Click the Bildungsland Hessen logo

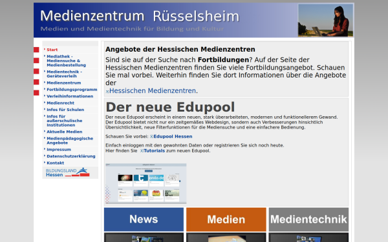[67, 172]
